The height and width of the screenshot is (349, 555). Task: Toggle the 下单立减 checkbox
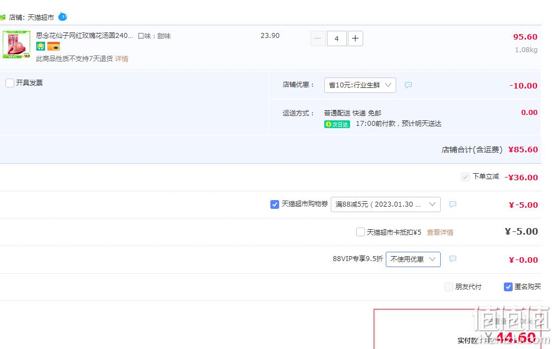(465, 176)
